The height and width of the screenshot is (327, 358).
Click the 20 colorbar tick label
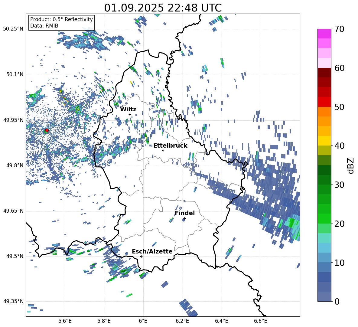tap(340, 224)
